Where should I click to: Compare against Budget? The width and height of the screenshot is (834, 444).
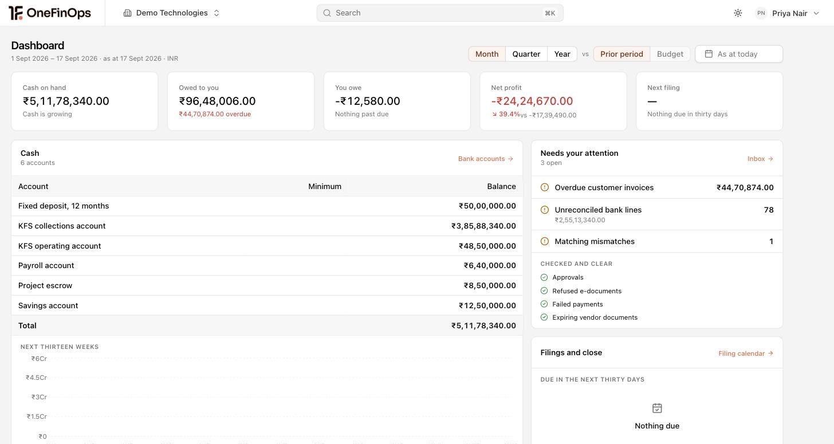670,54
